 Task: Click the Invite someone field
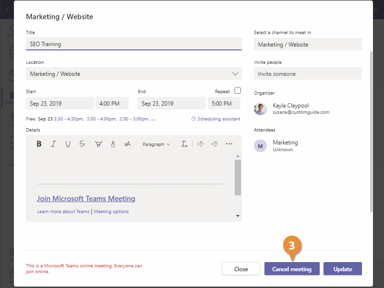(x=307, y=74)
